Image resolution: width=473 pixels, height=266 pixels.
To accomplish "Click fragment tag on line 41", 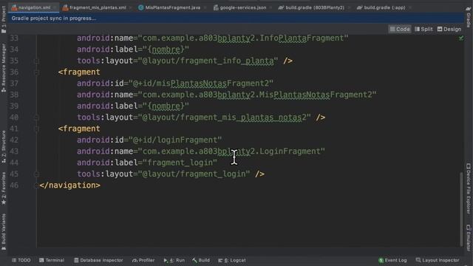I will pyautogui.click(x=79, y=129).
